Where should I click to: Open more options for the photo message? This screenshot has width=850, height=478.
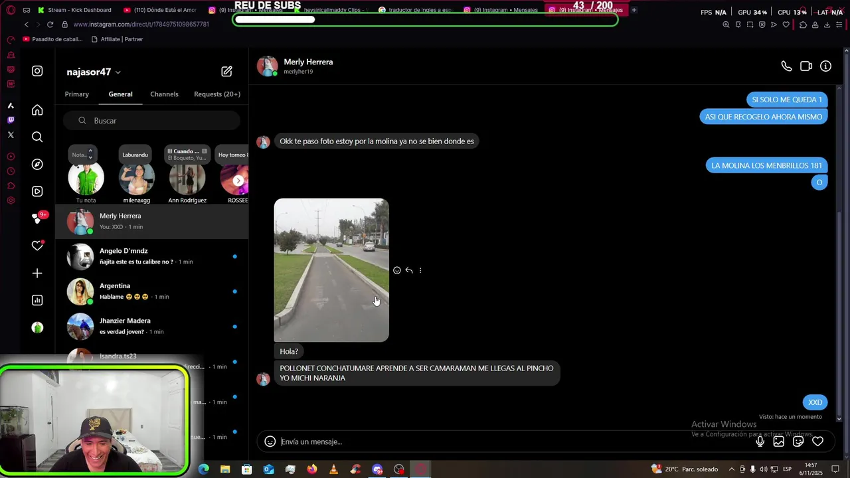[x=420, y=270]
